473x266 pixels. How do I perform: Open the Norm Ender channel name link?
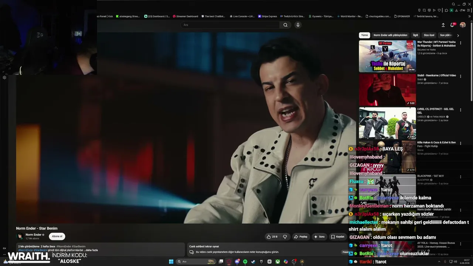click(x=33, y=235)
